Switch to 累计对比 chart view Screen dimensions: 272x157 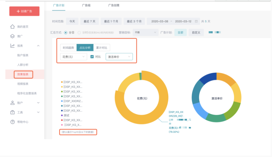point(102,48)
